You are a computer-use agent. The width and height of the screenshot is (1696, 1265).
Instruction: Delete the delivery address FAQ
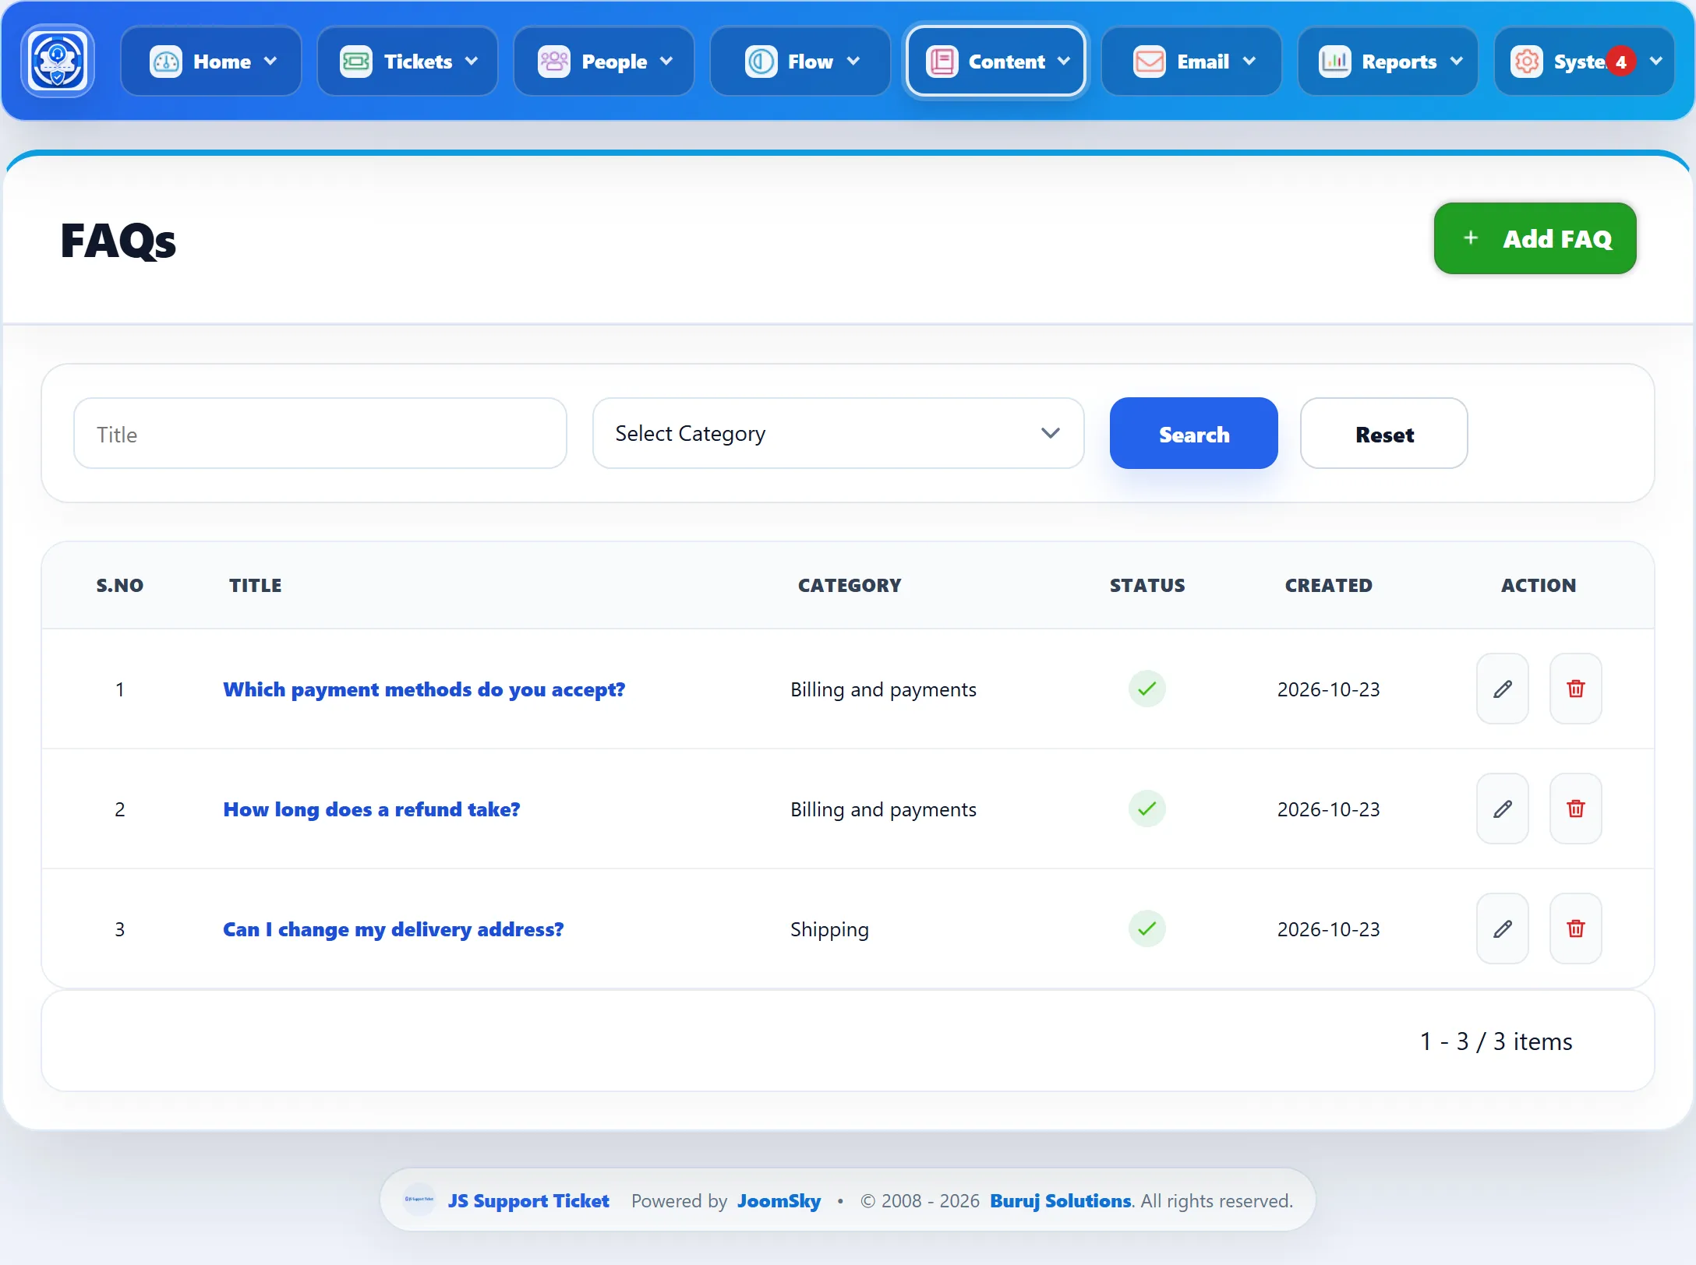(x=1575, y=928)
